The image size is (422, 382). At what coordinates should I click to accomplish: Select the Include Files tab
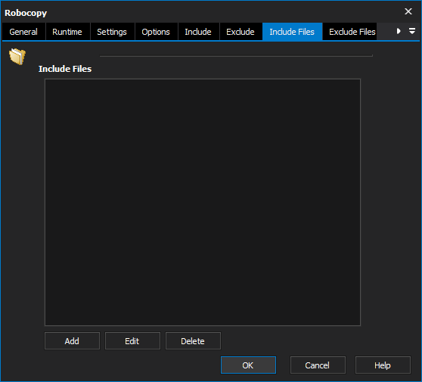pos(292,32)
